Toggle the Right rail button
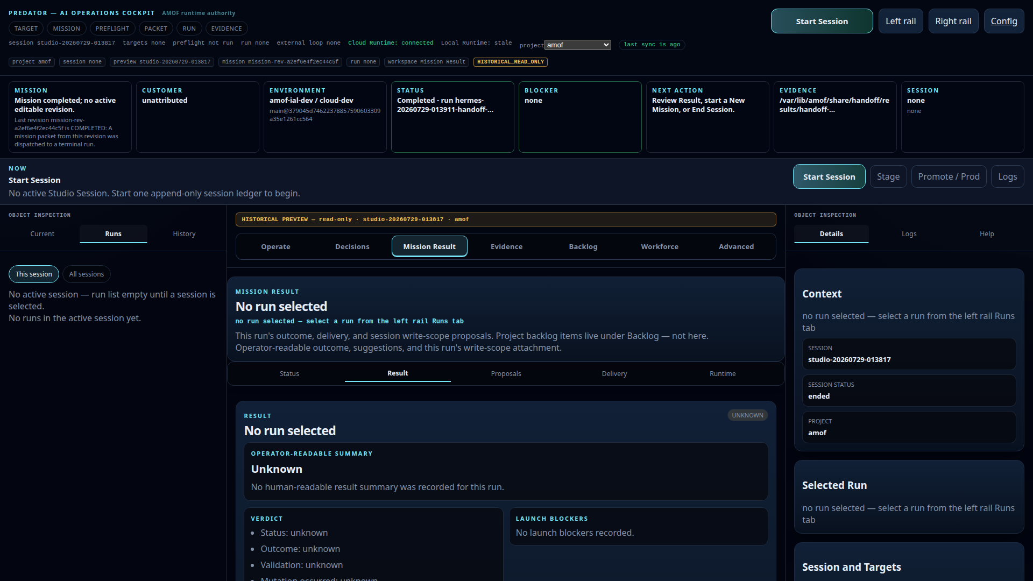 pyautogui.click(x=953, y=21)
